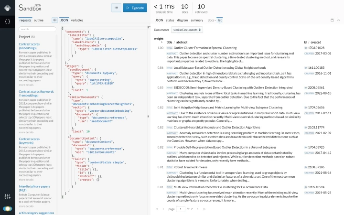Open Interdisciplinary papers (MLT) request
The height and width of the screenshot is (215, 344).
tap(34, 188)
